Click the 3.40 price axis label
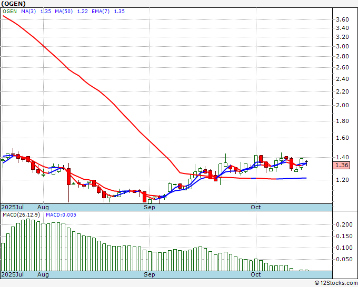This screenshot has height=287, width=358. (x=343, y=28)
